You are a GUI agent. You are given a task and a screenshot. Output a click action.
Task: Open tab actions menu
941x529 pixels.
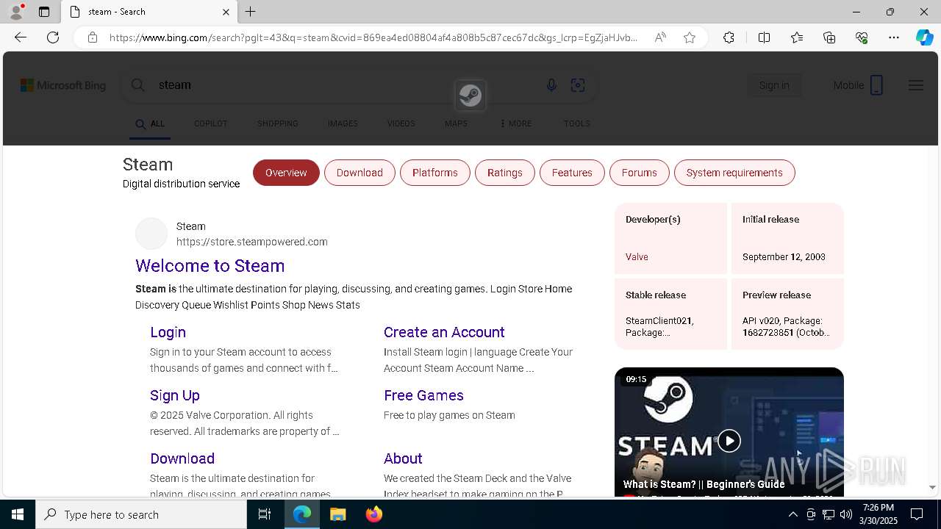[44, 12]
